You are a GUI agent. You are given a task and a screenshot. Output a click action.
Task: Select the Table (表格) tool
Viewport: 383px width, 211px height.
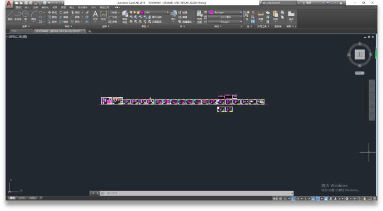pos(113,22)
